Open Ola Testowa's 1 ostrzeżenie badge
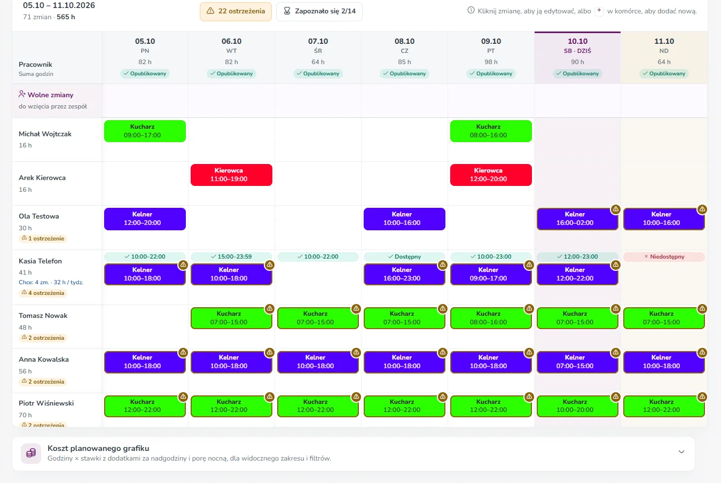The width and height of the screenshot is (721, 483). 43,238
